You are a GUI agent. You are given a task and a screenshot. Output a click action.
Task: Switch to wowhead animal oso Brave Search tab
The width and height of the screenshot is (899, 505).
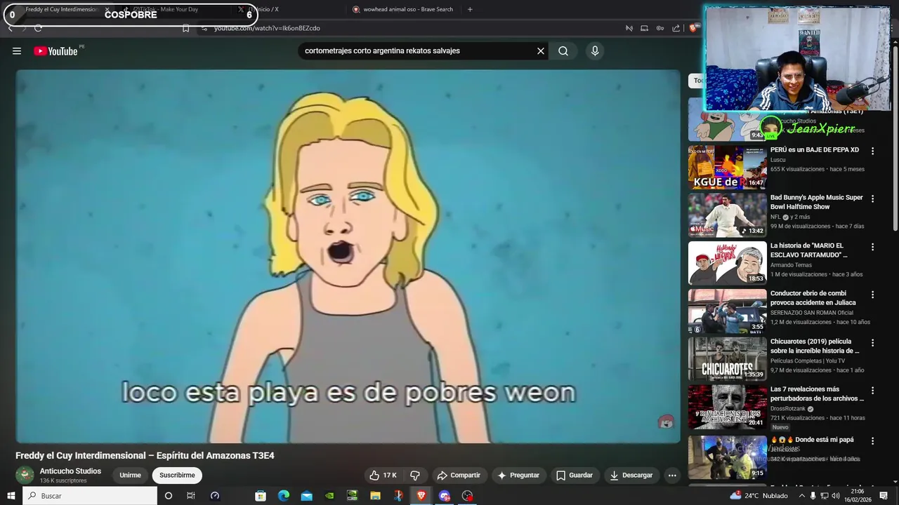[x=404, y=10]
